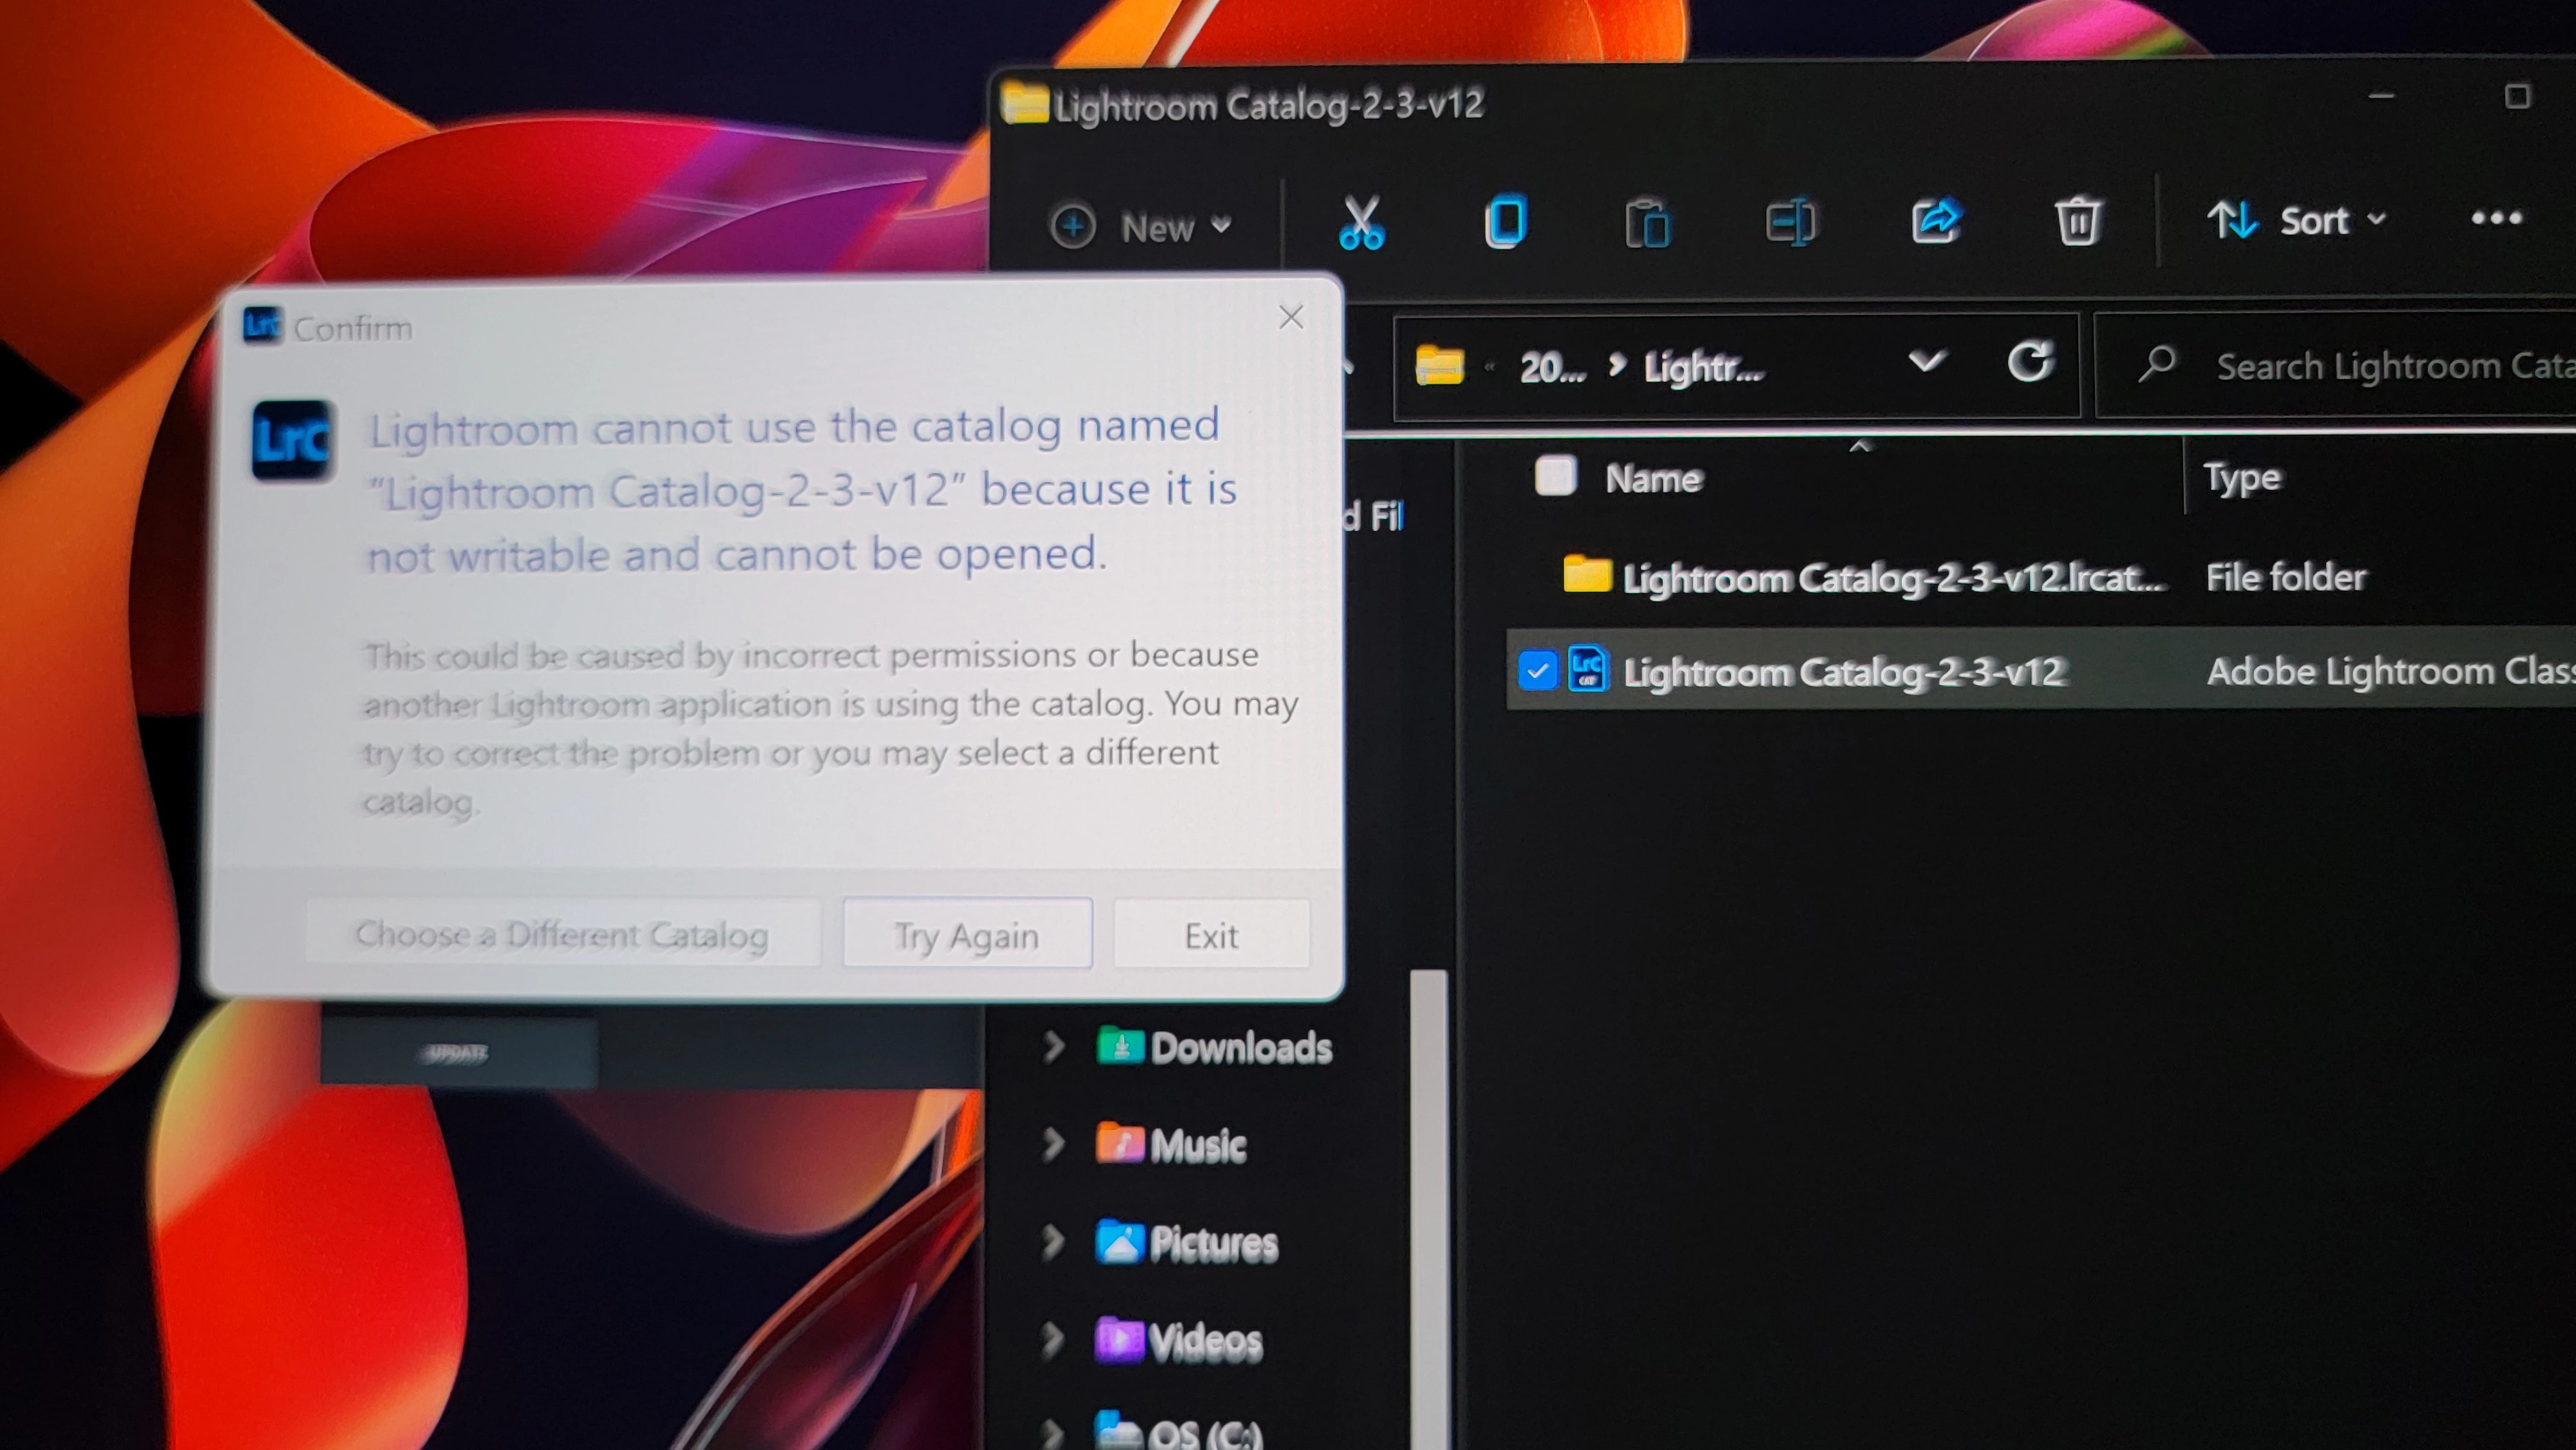
Task: Click the Paste clipboard icon
Action: point(1647,222)
